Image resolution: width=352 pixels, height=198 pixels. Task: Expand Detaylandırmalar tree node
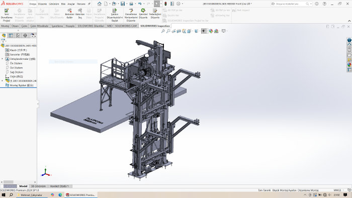[2, 59]
